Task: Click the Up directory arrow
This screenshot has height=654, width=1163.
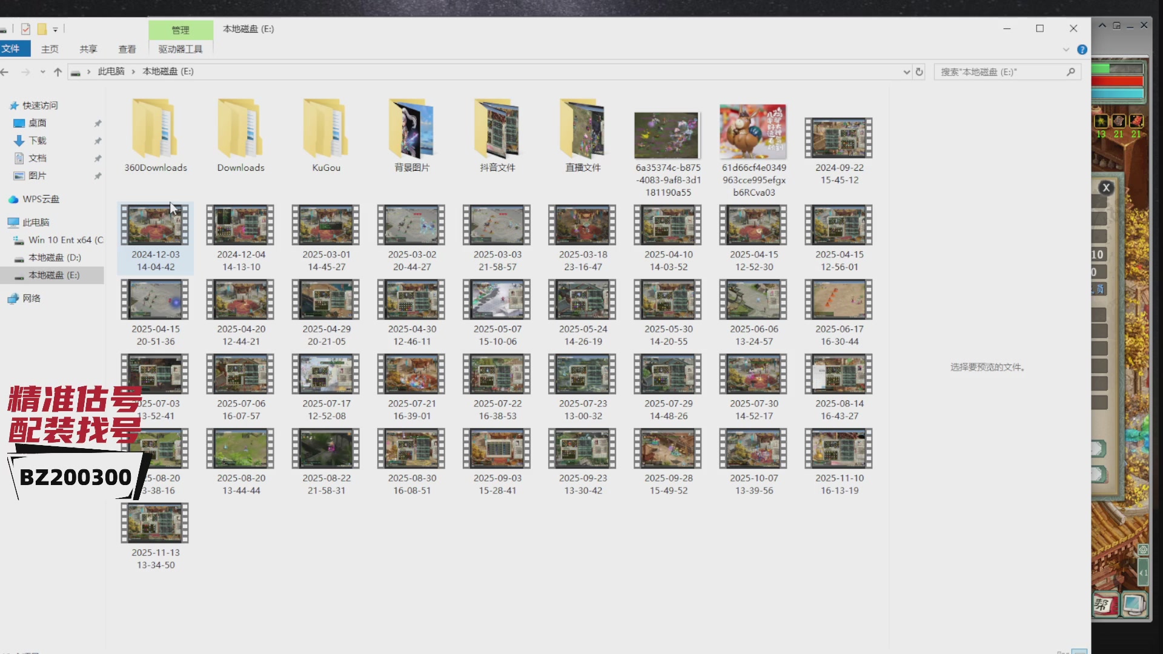Action: pyautogui.click(x=58, y=71)
